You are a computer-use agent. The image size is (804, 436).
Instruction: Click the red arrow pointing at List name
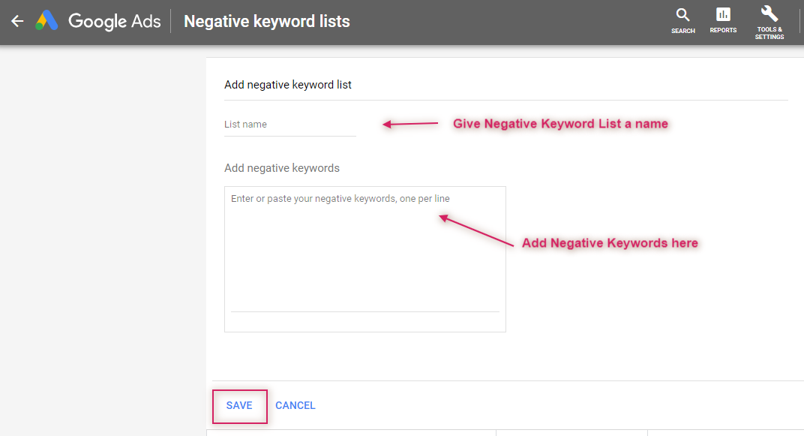point(410,124)
